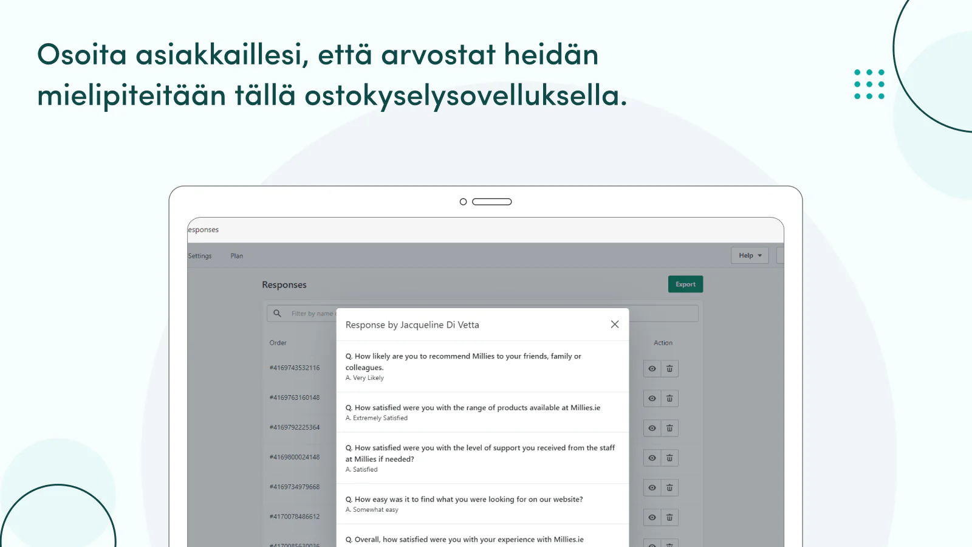
Task: Click the 'Somewhat easy' answer text
Action: tap(375, 510)
